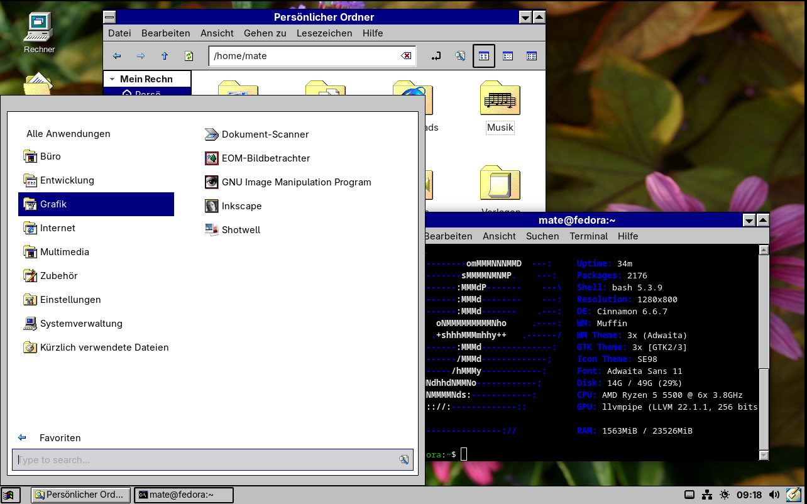Click the application menu search field
This screenshot has width=807, height=504.
tap(212, 460)
